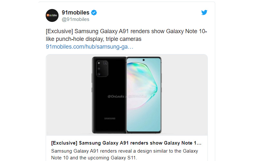This screenshot has height=161, width=257.
Task: Follow the 91mobiles.com/hub/samsung-ga… link
Action: 89,47
